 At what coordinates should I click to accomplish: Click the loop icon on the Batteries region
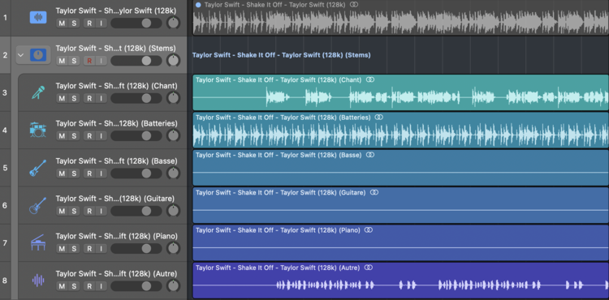point(379,117)
